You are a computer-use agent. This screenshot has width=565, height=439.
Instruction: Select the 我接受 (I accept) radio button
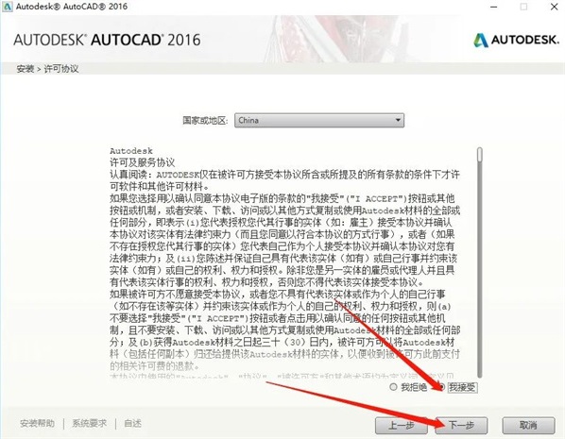pyautogui.click(x=441, y=387)
